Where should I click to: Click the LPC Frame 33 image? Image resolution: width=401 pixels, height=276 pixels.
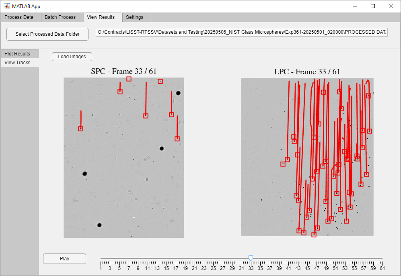tap(307, 157)
